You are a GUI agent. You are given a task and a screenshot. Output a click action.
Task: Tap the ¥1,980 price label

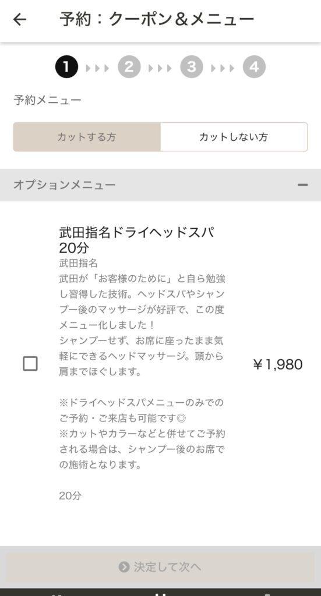(x=278, y=364)
